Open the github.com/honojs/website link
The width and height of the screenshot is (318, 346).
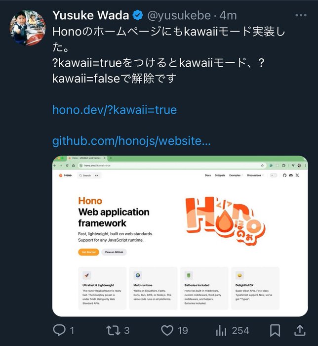point(131,140)
